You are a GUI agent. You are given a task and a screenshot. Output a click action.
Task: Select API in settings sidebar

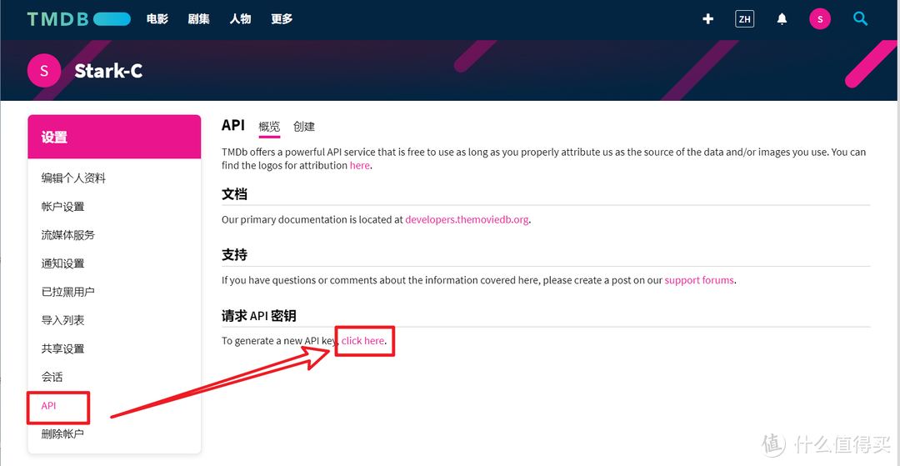[x=49, y=406]
